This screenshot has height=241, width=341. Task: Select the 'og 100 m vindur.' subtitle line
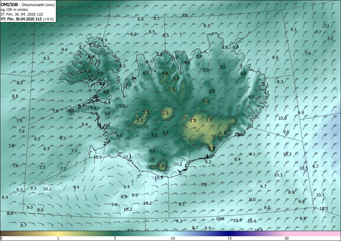click(15, 10)
